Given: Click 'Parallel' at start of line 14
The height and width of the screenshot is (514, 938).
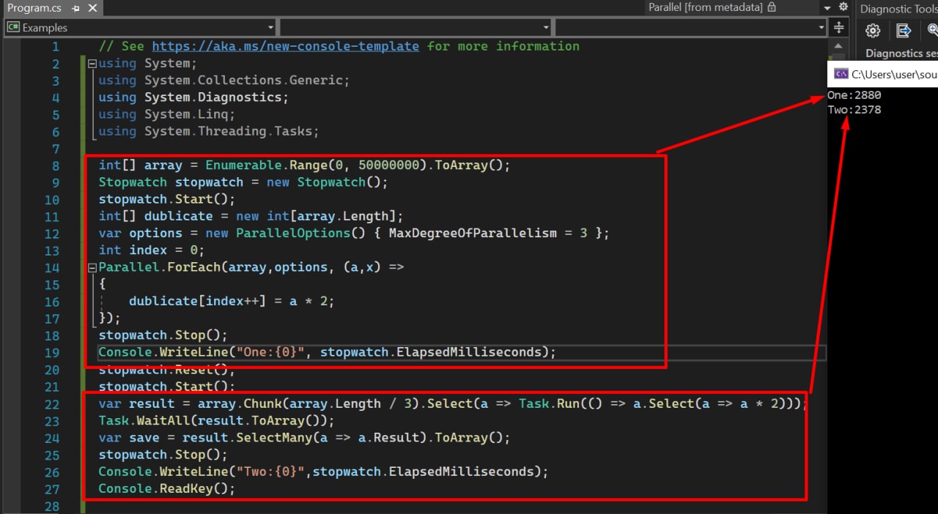Looking at the screenshot, I should pos(130,267).
